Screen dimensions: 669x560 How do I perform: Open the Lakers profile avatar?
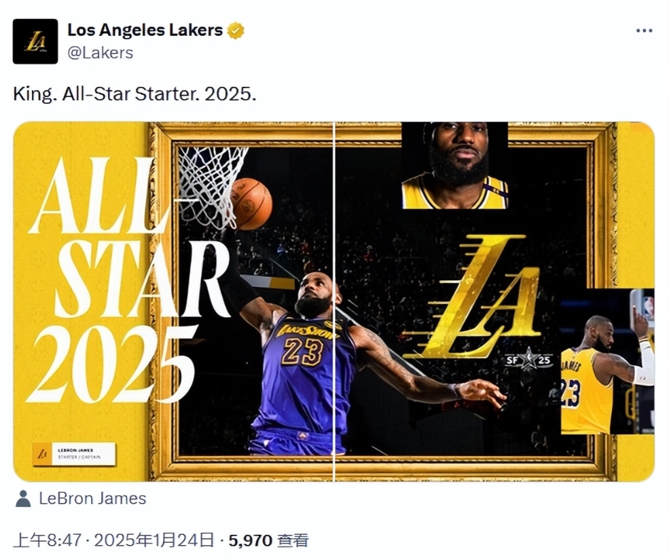pos(35,41)
